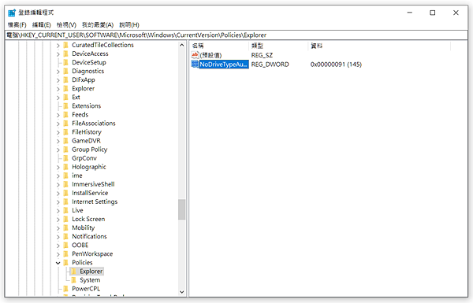Select the Live key label
Screen dimensions: 473x303
[77, 211]
